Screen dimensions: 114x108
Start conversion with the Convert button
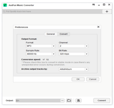click(x=102, y=100)
